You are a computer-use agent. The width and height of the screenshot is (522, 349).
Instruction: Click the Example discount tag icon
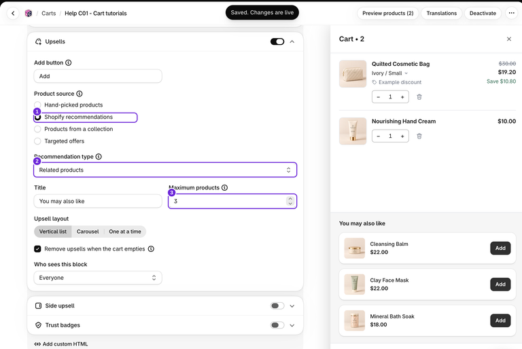point(375,82)
